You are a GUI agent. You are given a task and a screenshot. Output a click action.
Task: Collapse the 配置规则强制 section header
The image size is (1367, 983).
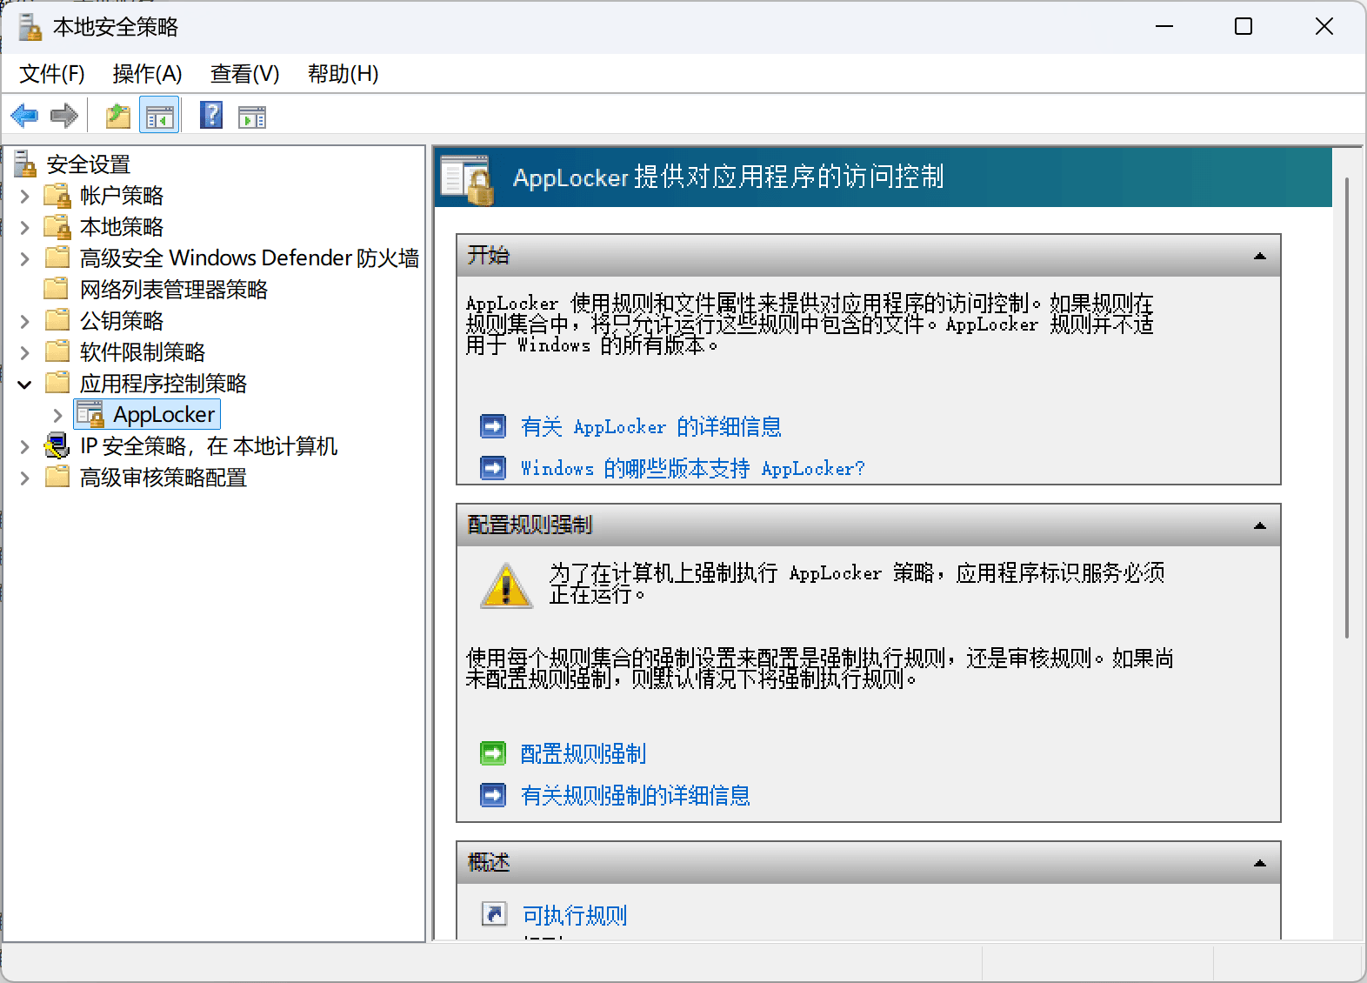coord(1259,525)
